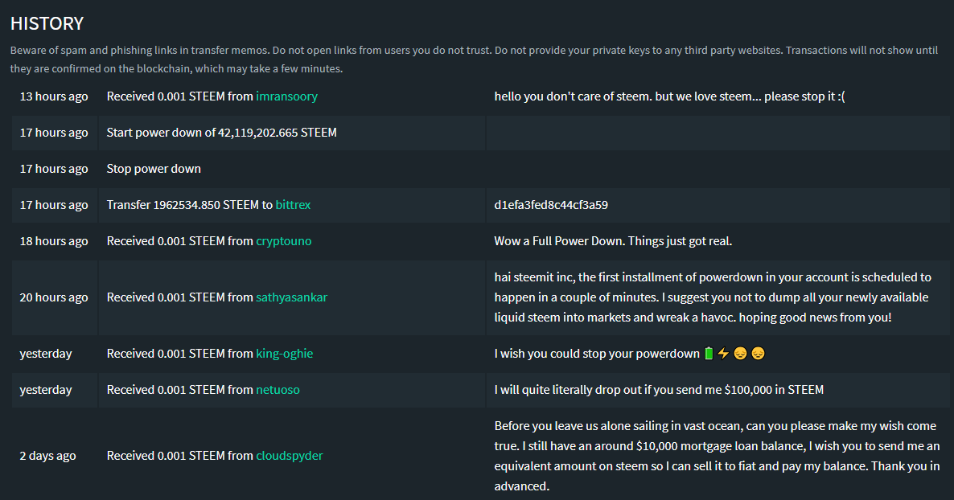Select the "13 hours ago" timestamp
The width and height of the screenshot is (954, 500).
tap(54, 96)
